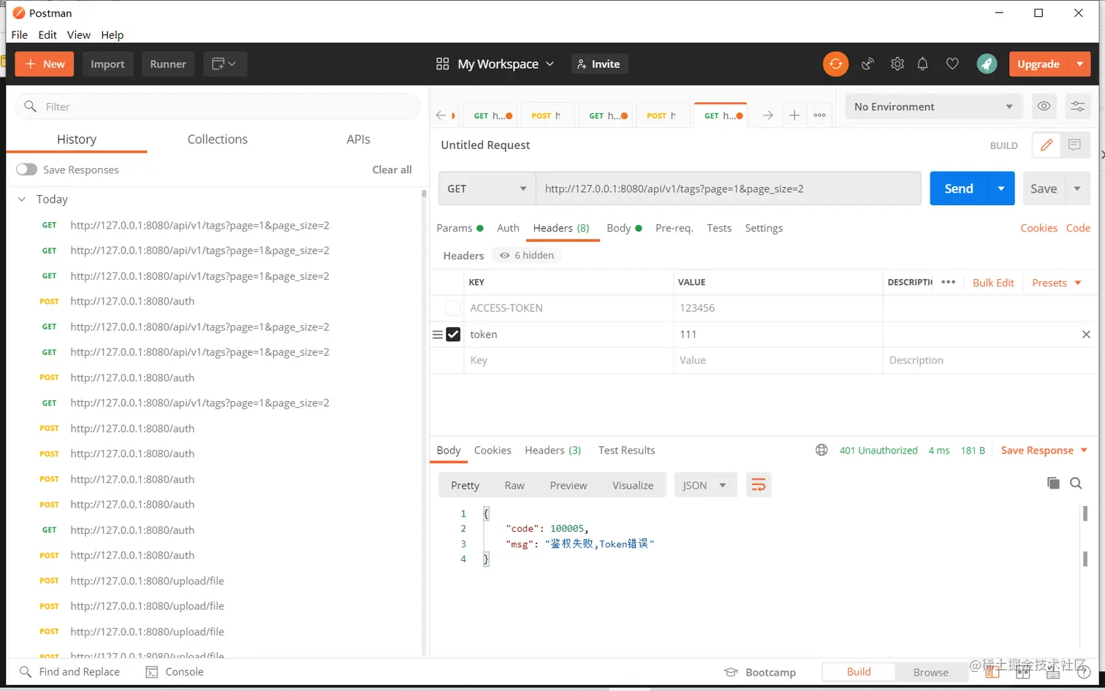Screen dimensions: 1105x691
Task: Toggle the Save Responses switch
Action: (x=27, y=169)
